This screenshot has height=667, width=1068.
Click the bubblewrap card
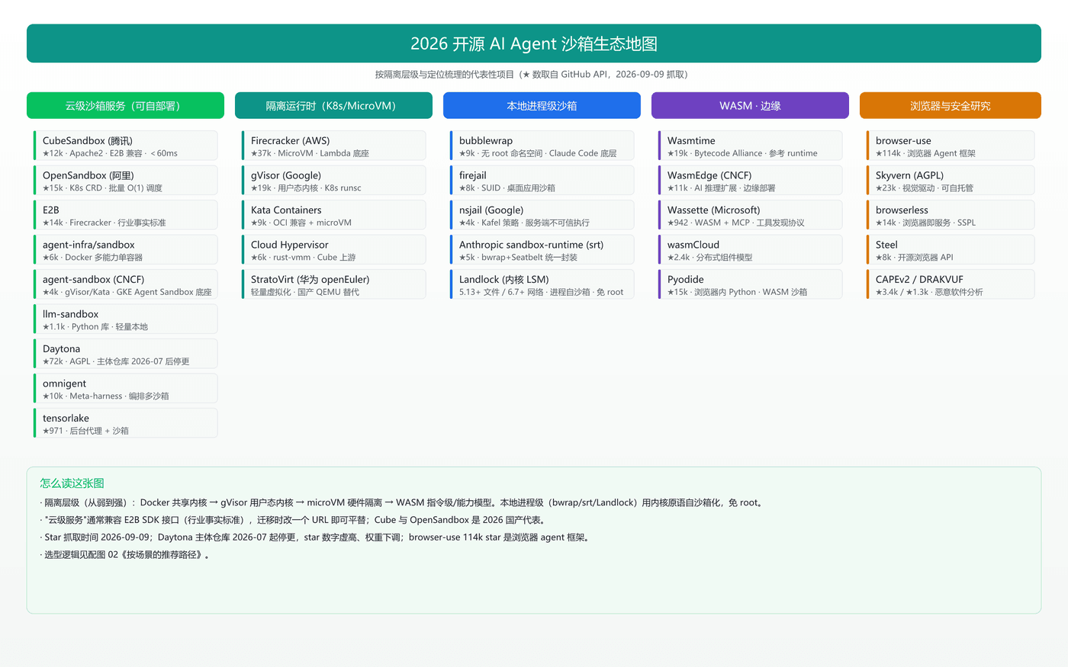click(542, 146)
